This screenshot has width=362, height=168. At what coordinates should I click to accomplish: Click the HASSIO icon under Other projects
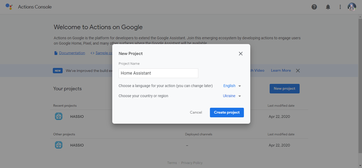(x=59, y=145)
